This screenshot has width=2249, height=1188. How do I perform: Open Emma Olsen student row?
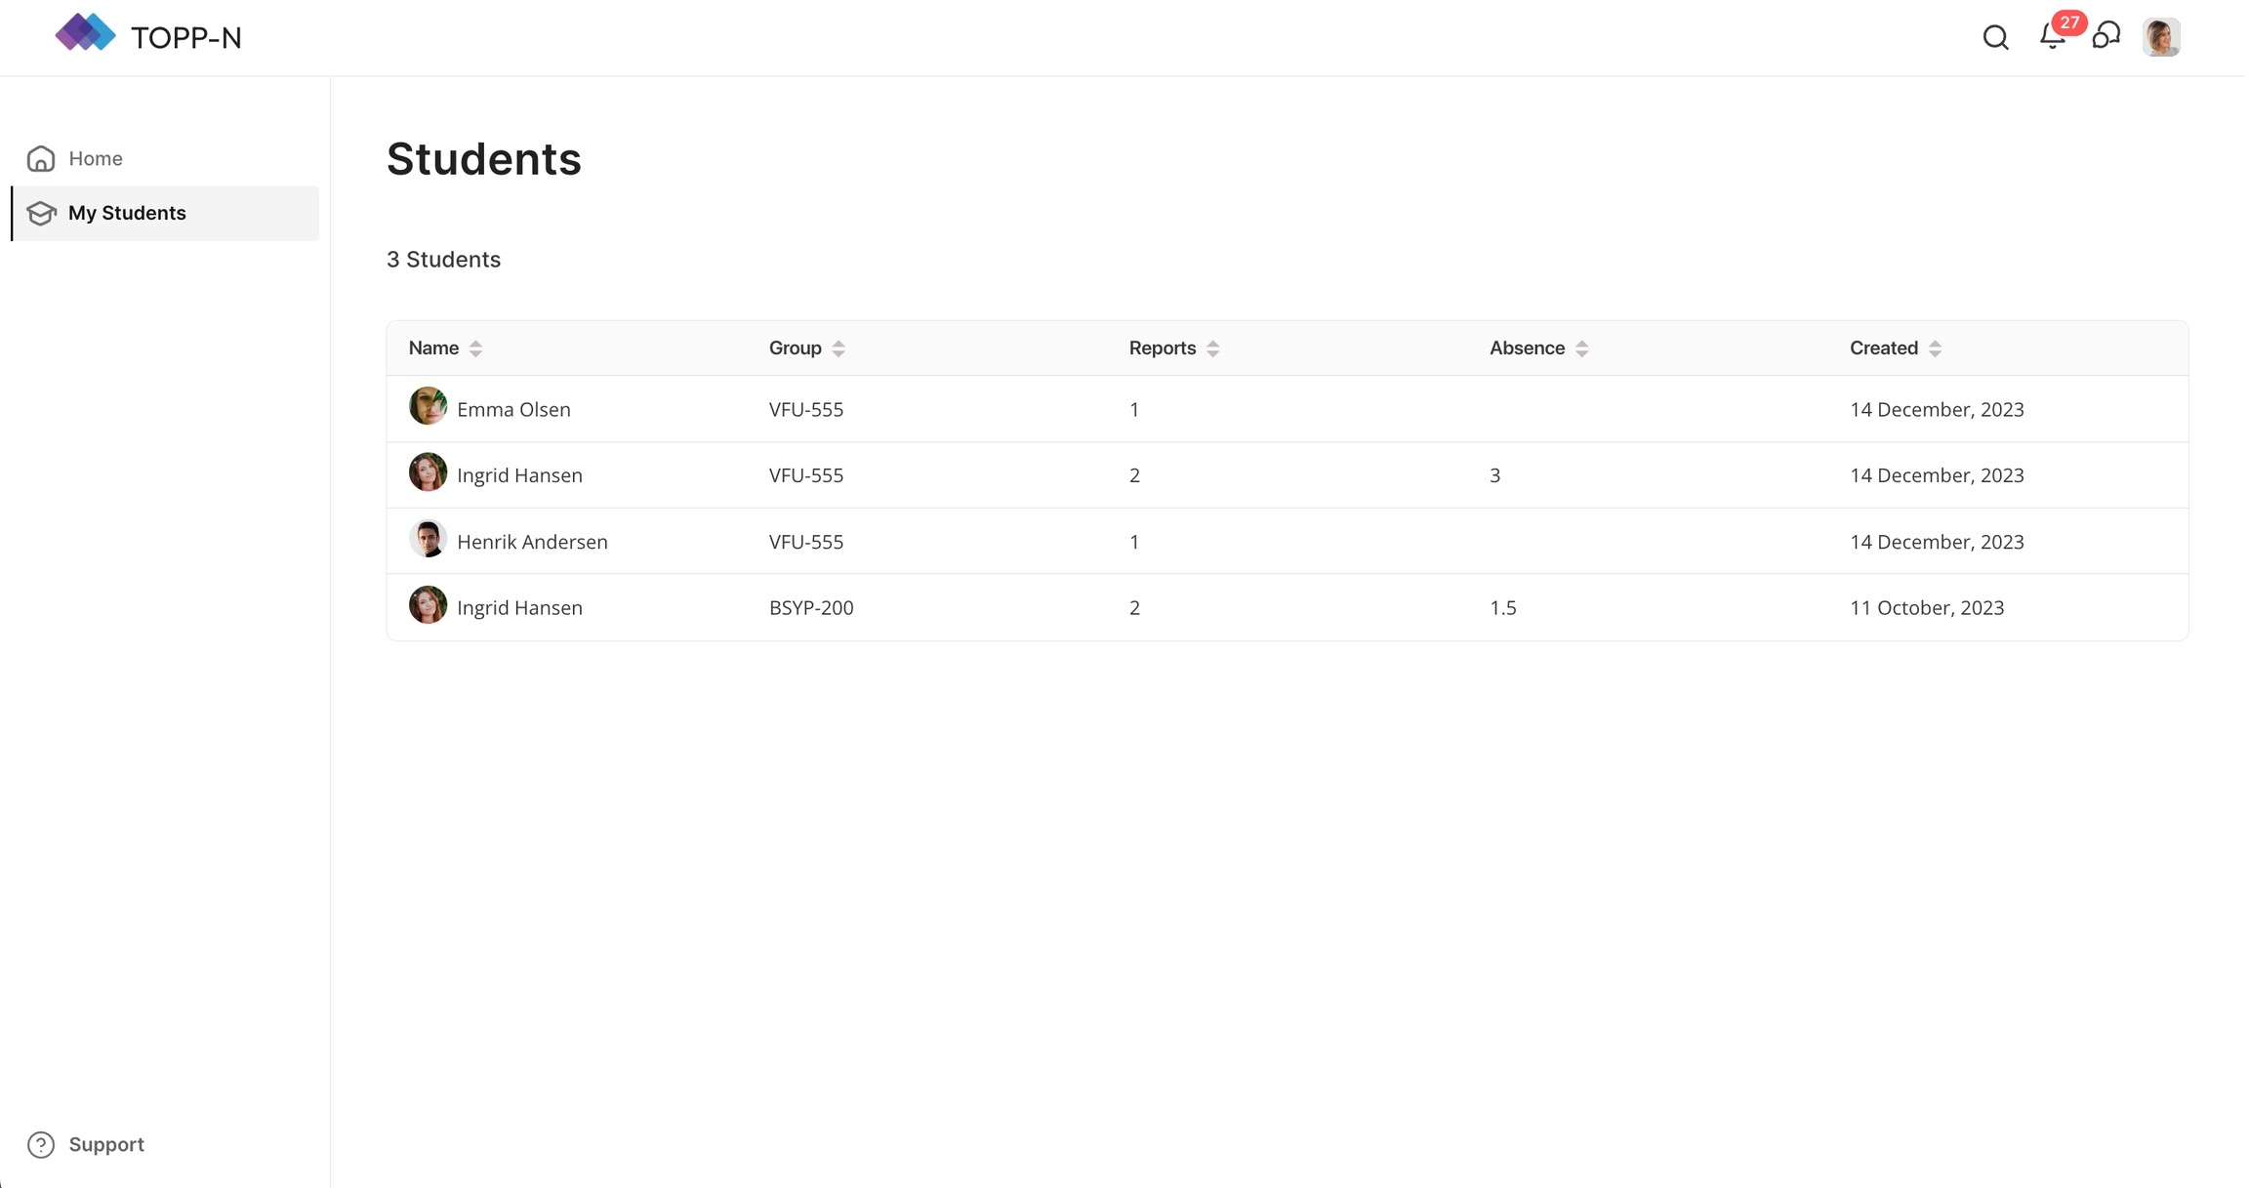(513, 409)
